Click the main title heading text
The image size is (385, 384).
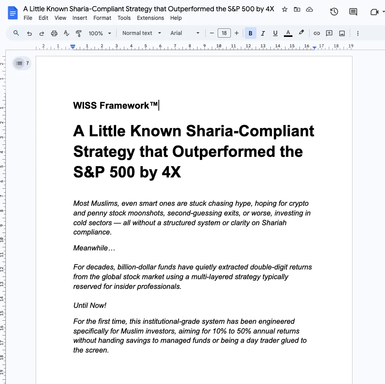(194, 151)
